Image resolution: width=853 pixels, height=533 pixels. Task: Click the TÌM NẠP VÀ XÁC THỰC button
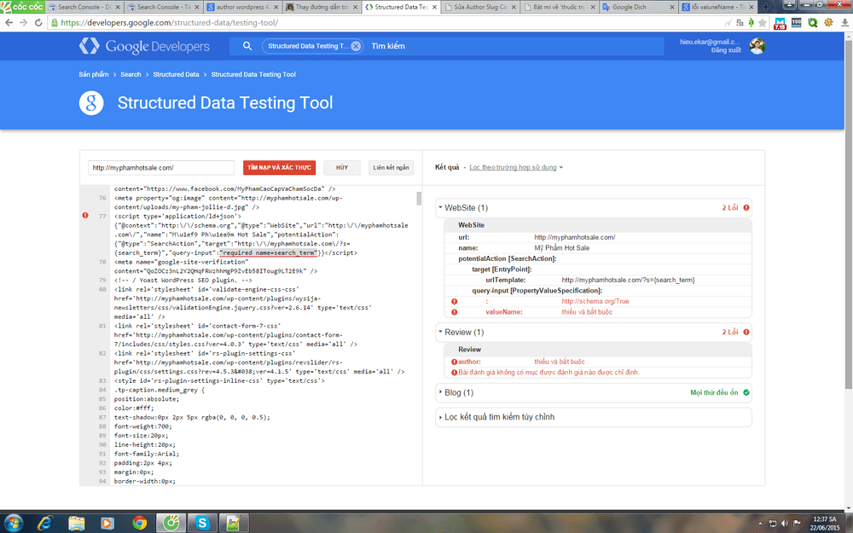tap(279, 167)
